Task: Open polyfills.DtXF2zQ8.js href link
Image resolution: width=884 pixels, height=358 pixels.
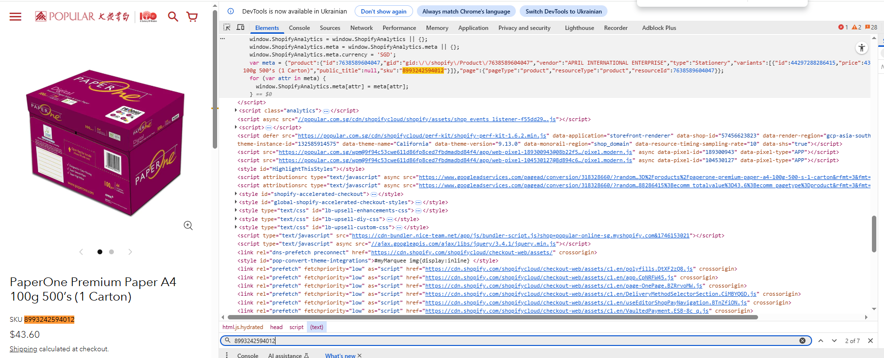Action: [x=559, y=269]
